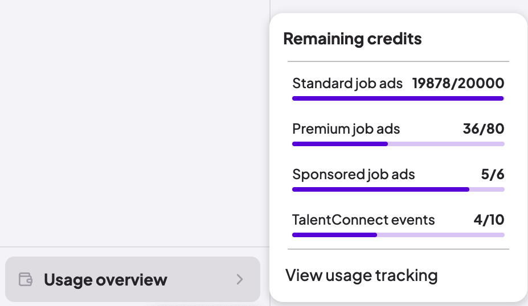Select the TalentConnect events label
This screenshot has height=306, width=528.
point(363,220)
